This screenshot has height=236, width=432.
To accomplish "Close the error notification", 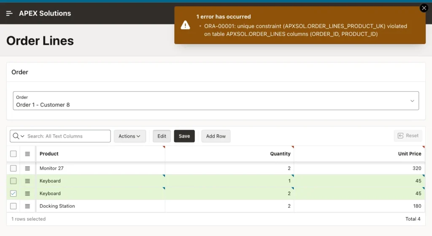I will click(424, 8).
